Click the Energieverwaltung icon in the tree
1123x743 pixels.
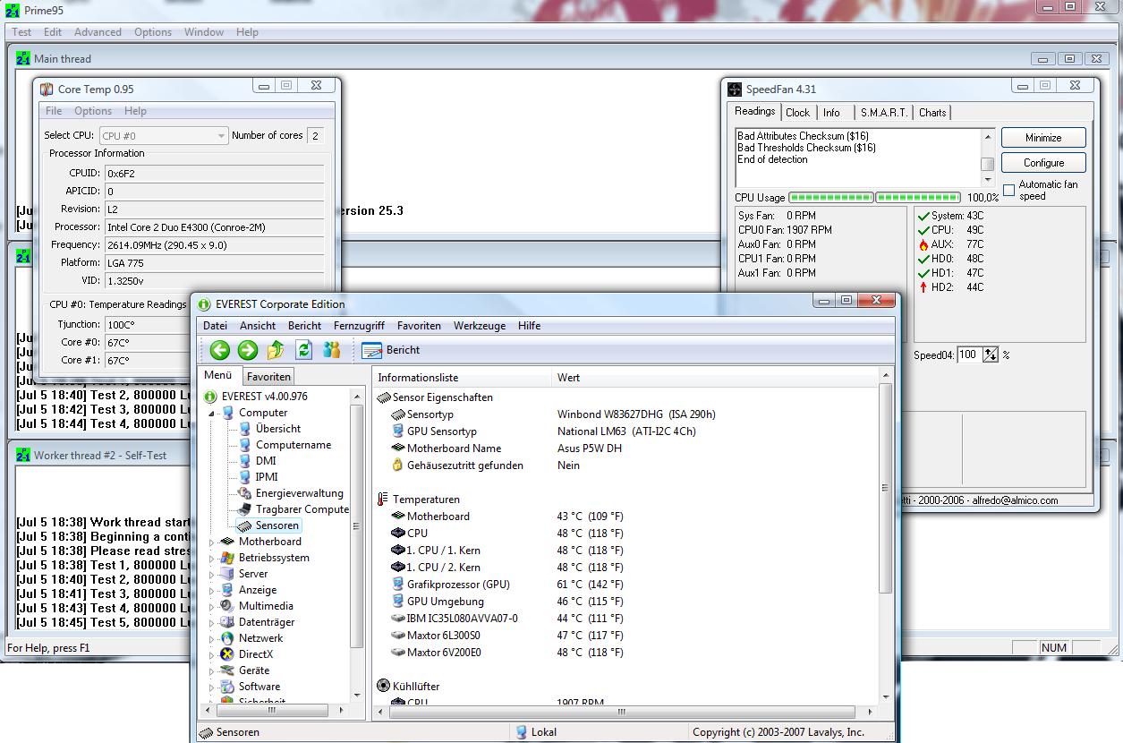point(245,493)
